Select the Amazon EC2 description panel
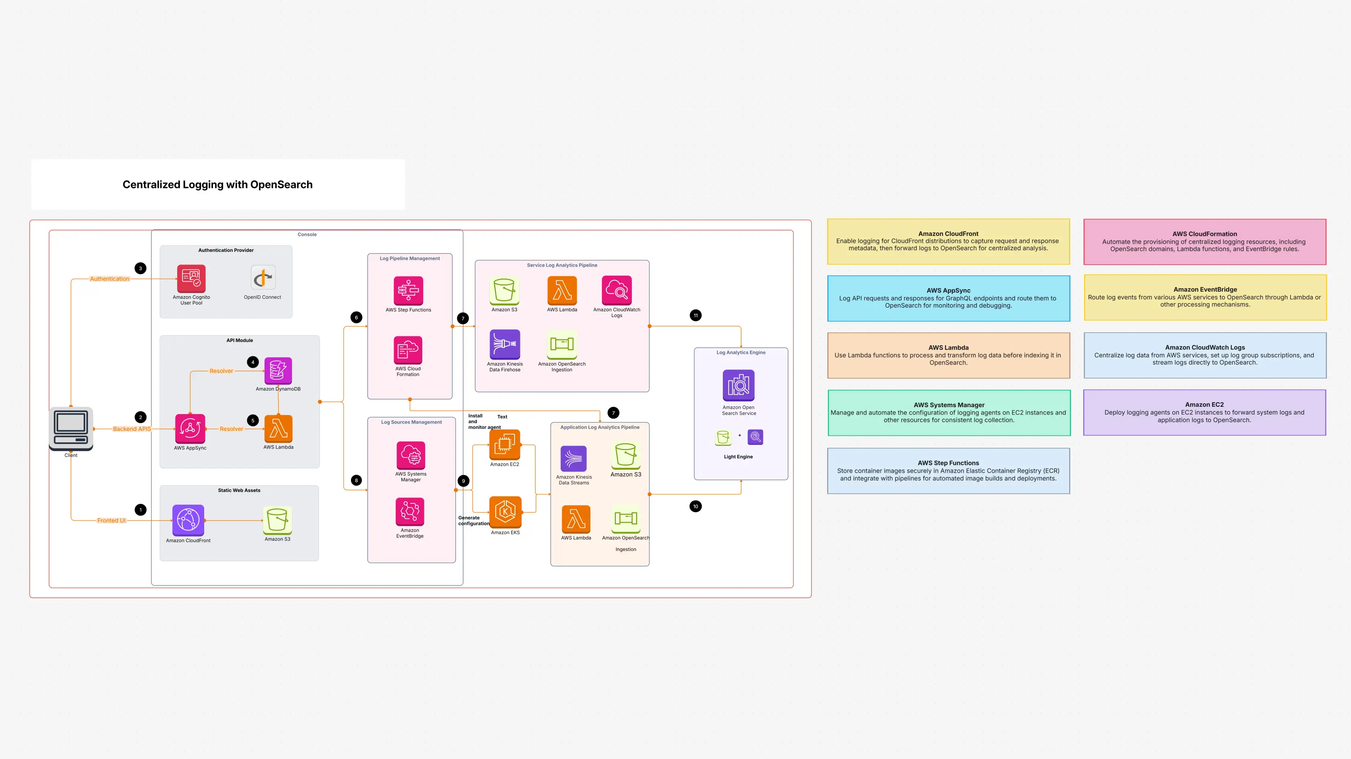 click(x=1204, y=412)
